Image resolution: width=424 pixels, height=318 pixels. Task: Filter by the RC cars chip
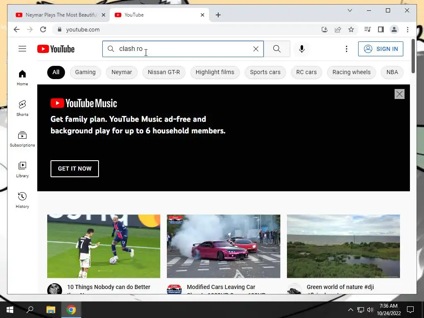(x=306, y=72)
